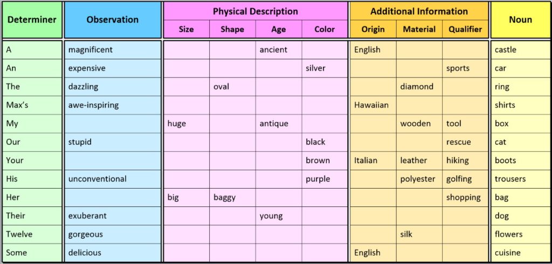Viewport: 552px width, 264px height.
Task: Click the Shape subheader cell
Action: (x=232, y=30)
